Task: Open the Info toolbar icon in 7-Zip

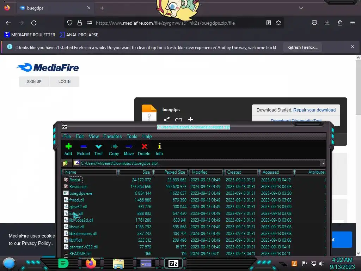Action: (159, 150)
